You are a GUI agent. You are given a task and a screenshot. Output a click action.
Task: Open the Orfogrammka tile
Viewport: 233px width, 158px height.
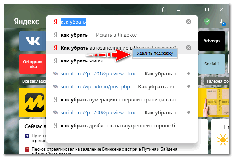pyautogui.click(x=33, y=64)
